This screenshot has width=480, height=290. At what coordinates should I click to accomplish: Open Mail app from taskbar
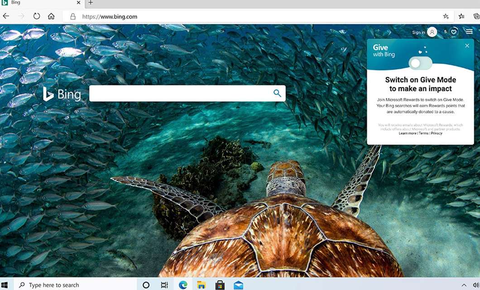coord(238,285)
